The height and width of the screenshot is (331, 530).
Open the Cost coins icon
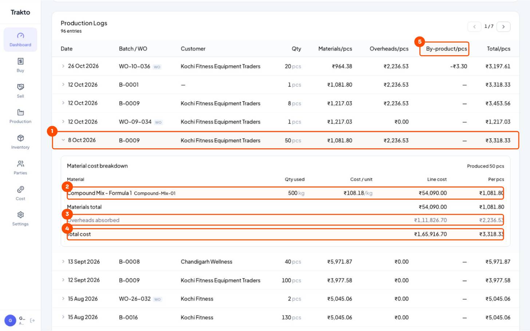20,189
